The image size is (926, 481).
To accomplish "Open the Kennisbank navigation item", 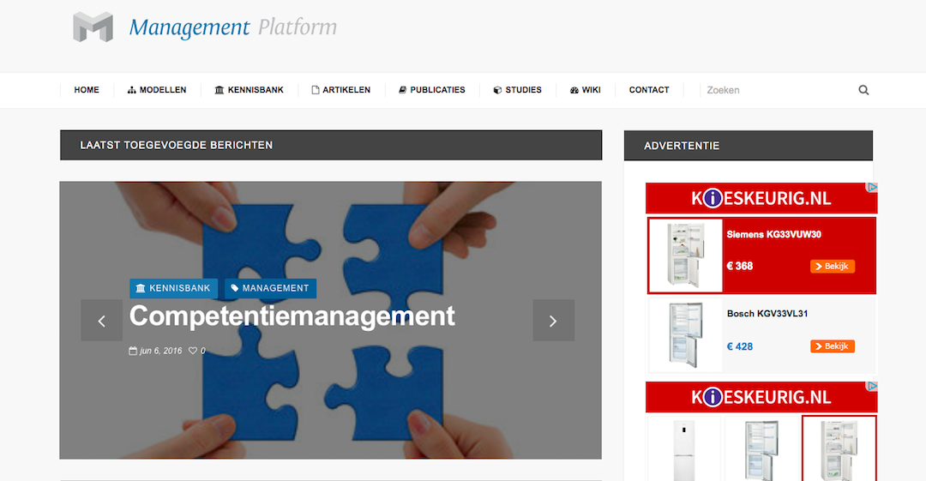I will 250,90.
